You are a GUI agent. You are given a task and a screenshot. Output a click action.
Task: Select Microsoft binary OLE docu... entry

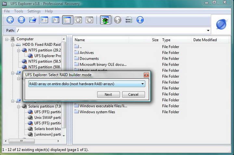pos(103,64)
